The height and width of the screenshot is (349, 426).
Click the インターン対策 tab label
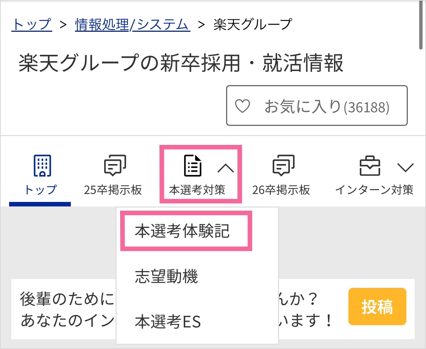coord(374,190)
